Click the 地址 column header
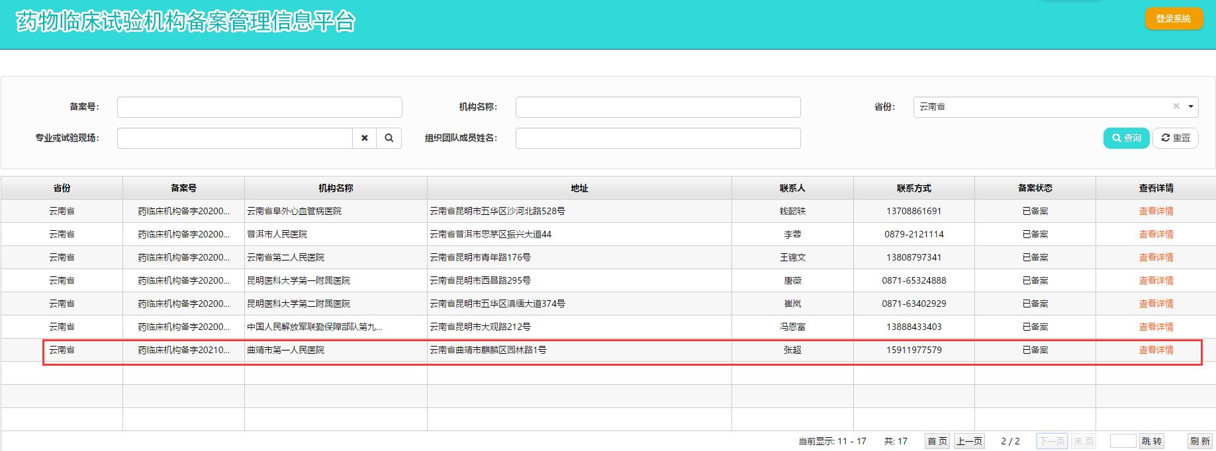 pos(579,188)
